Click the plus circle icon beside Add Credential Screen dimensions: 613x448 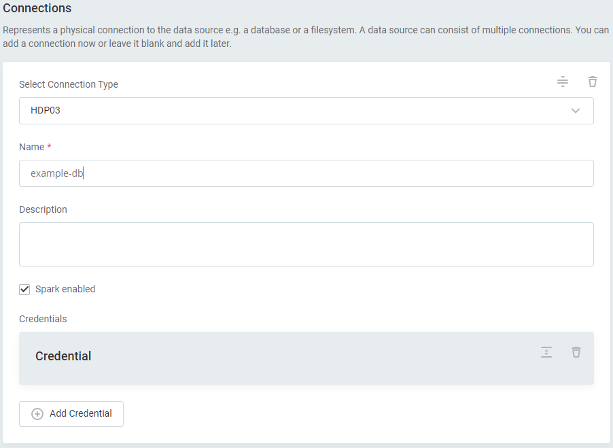tap(37, 414)
